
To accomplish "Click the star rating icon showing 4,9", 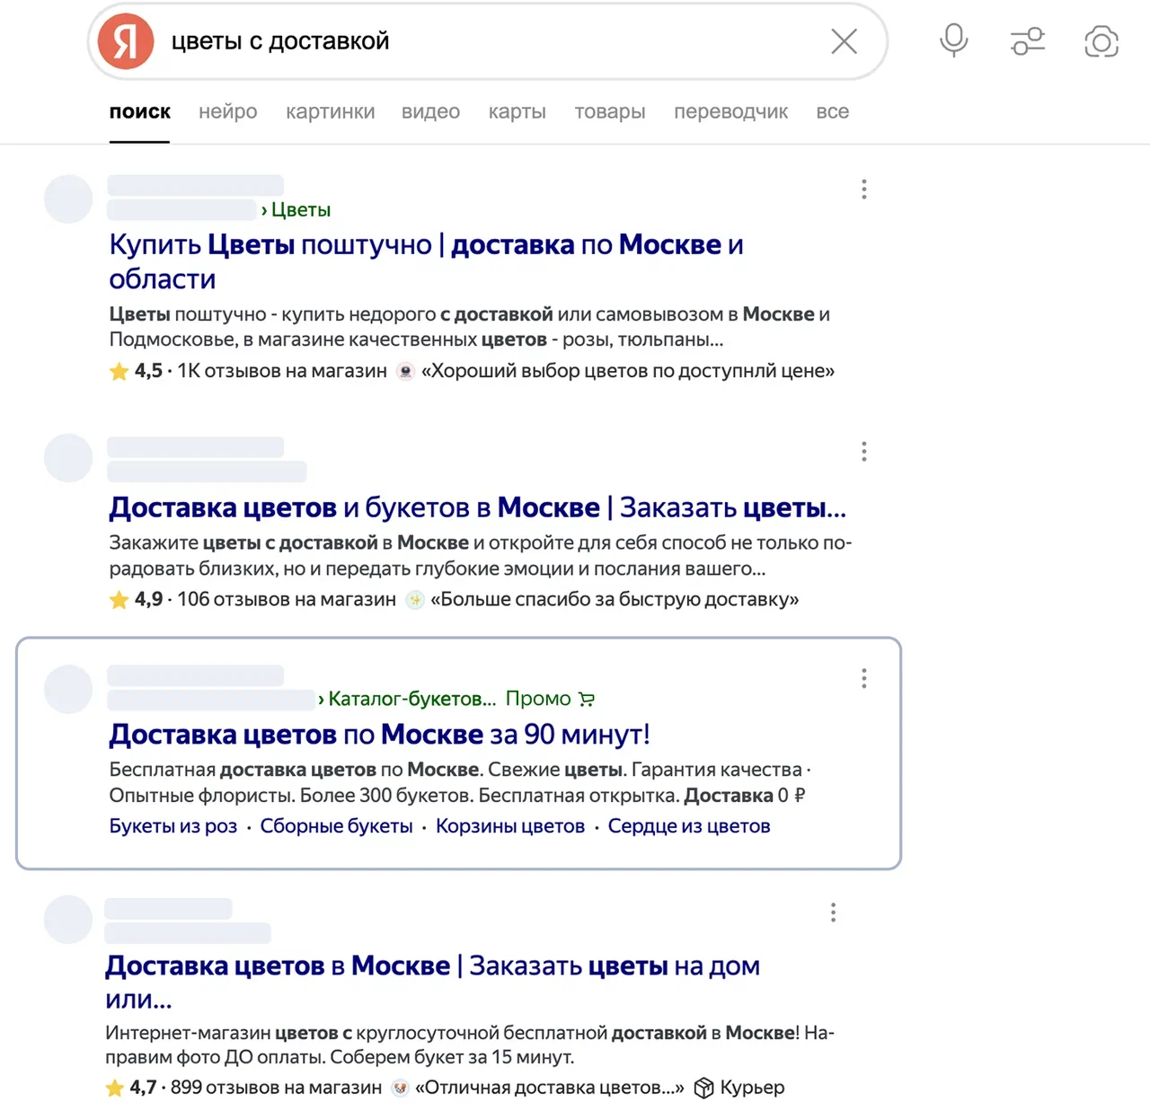I will coord(119,599).
